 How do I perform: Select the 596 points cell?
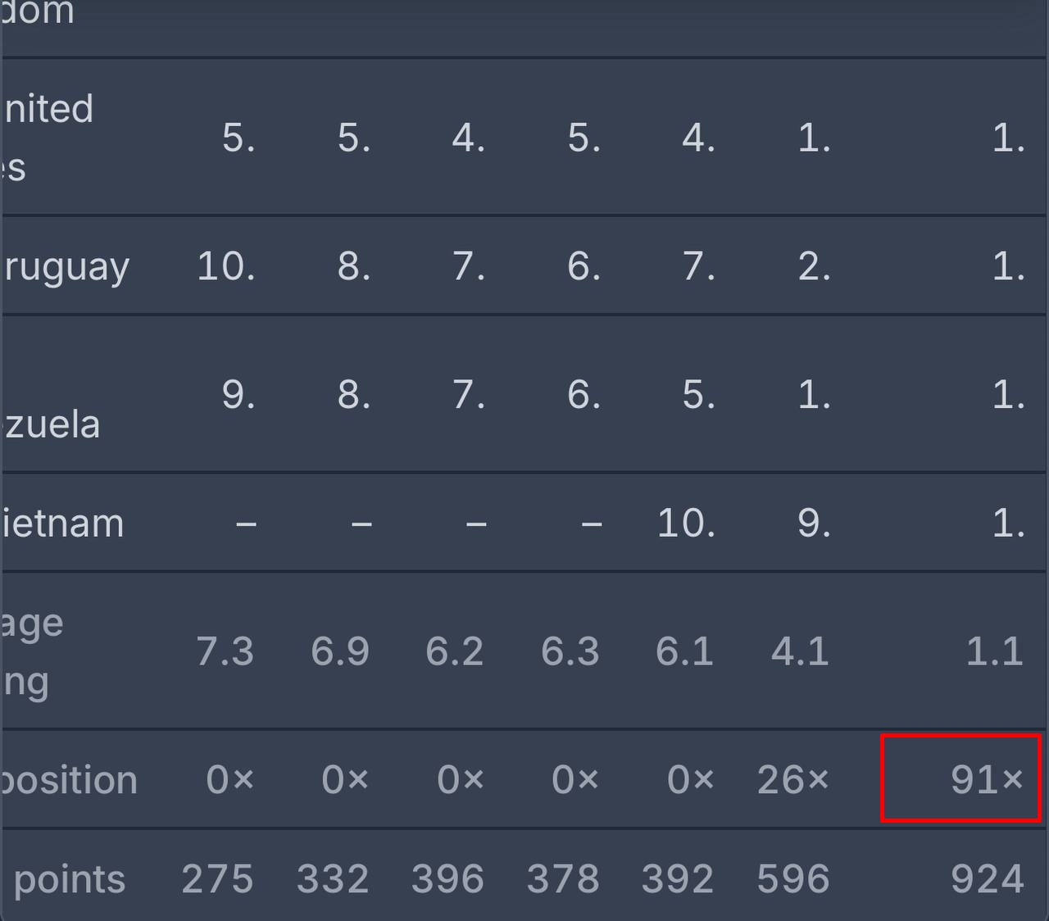(x=792, y=879)
